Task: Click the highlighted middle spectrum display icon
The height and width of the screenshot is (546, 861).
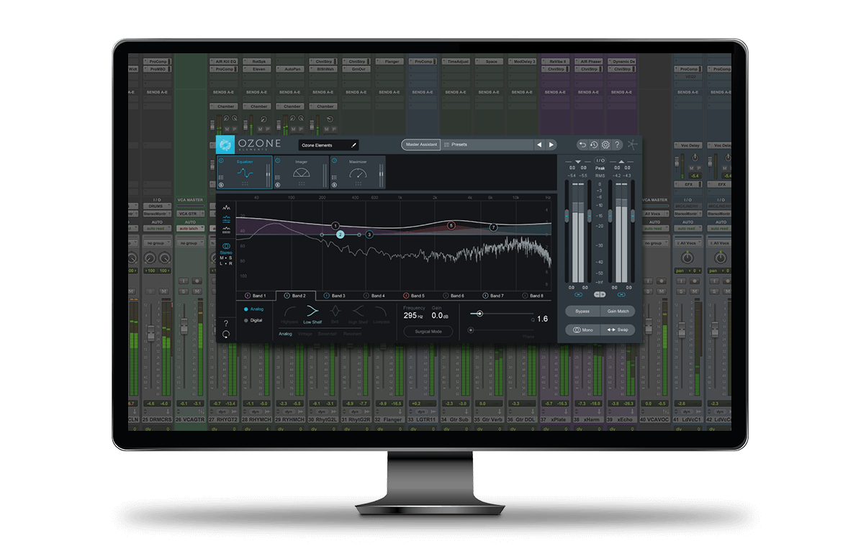Action: pos(226,219)
